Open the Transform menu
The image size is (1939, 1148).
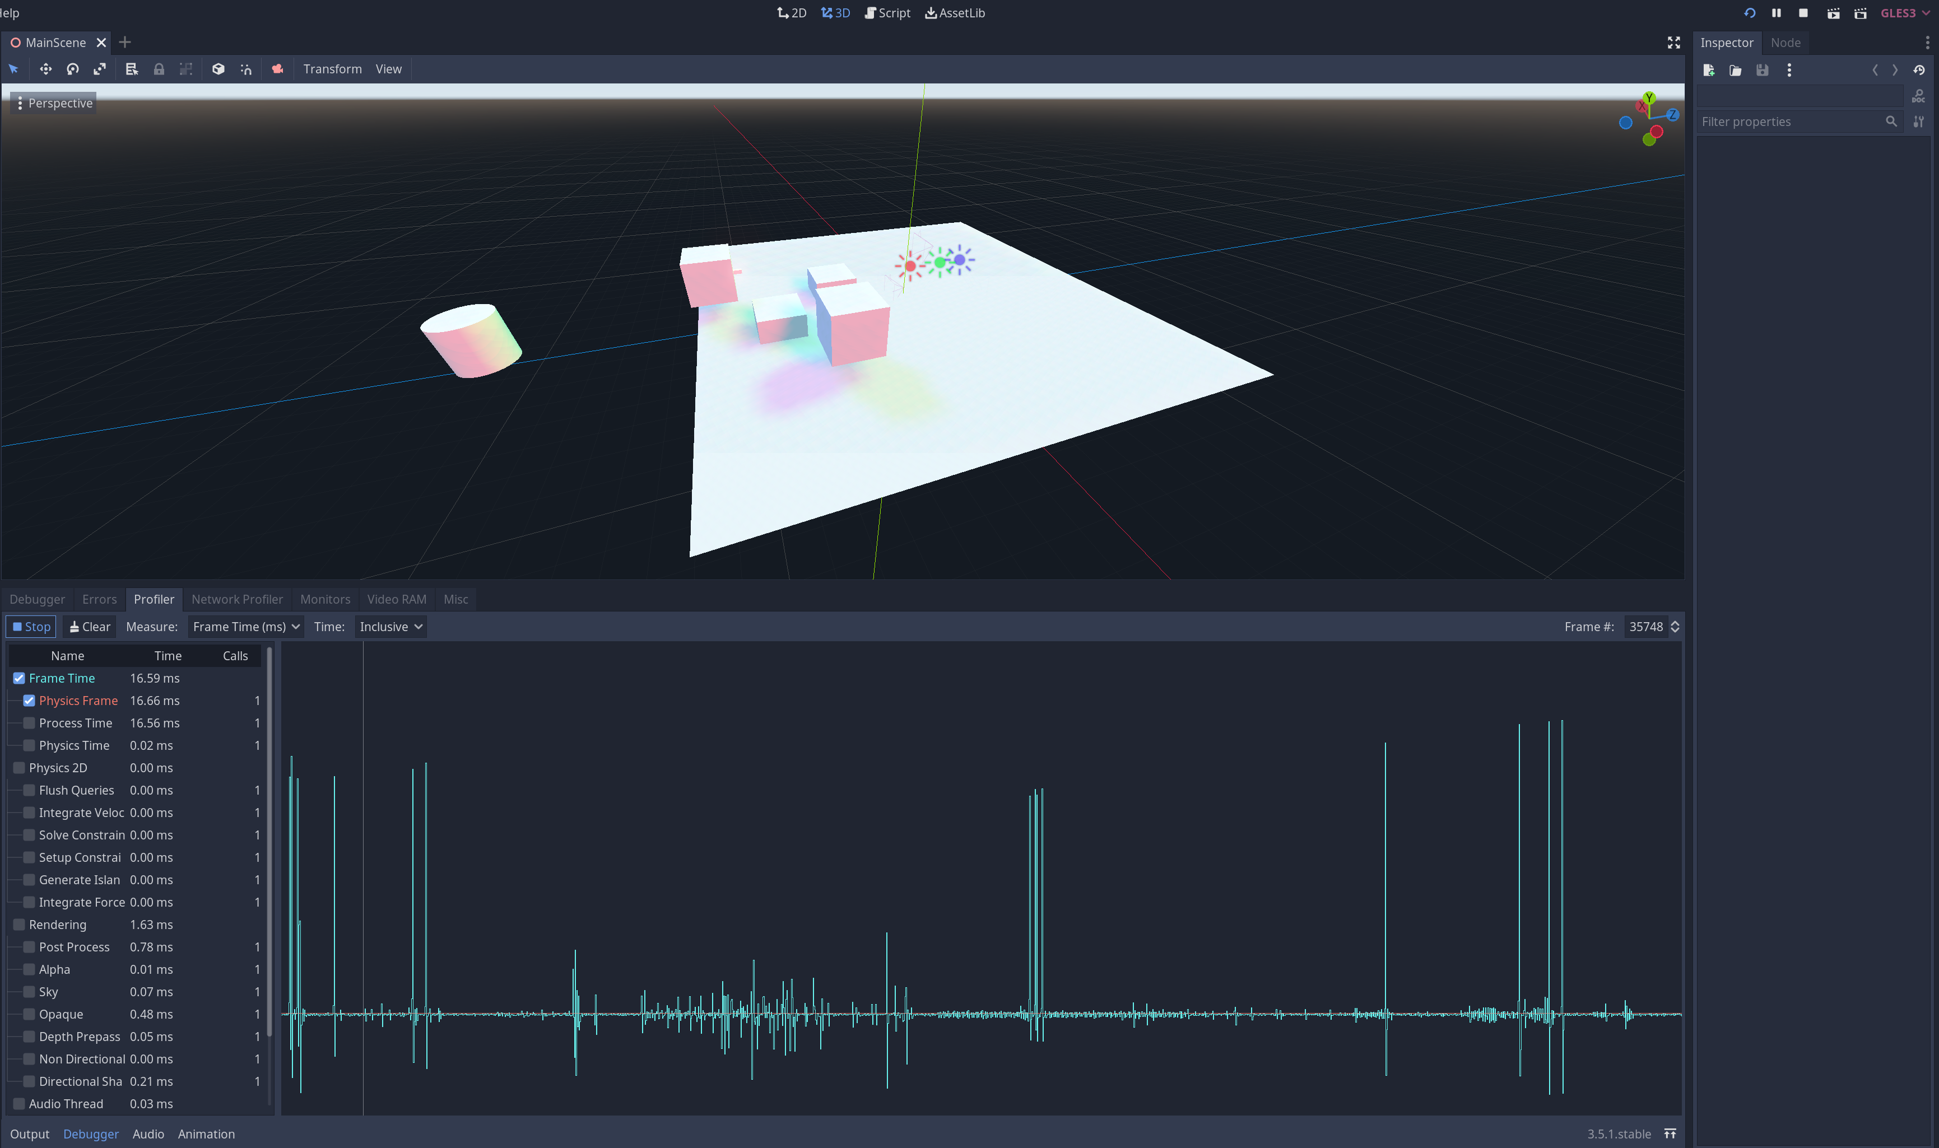point(332,69)
